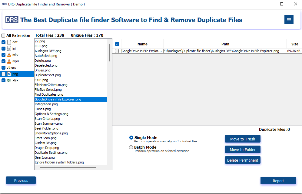Click the DRS logo in header
The image size is (302, 194).
pyautogui.click(x=12, y=20)
